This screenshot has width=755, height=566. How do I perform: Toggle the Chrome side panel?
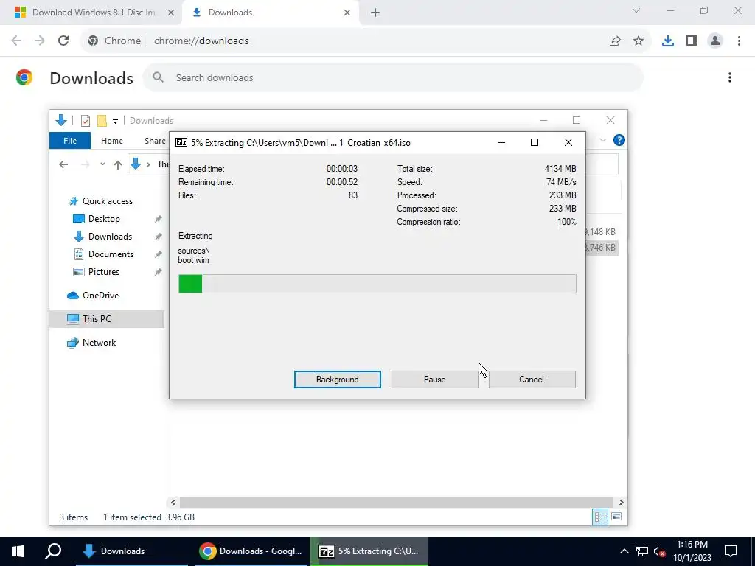(x=692, y=41)
